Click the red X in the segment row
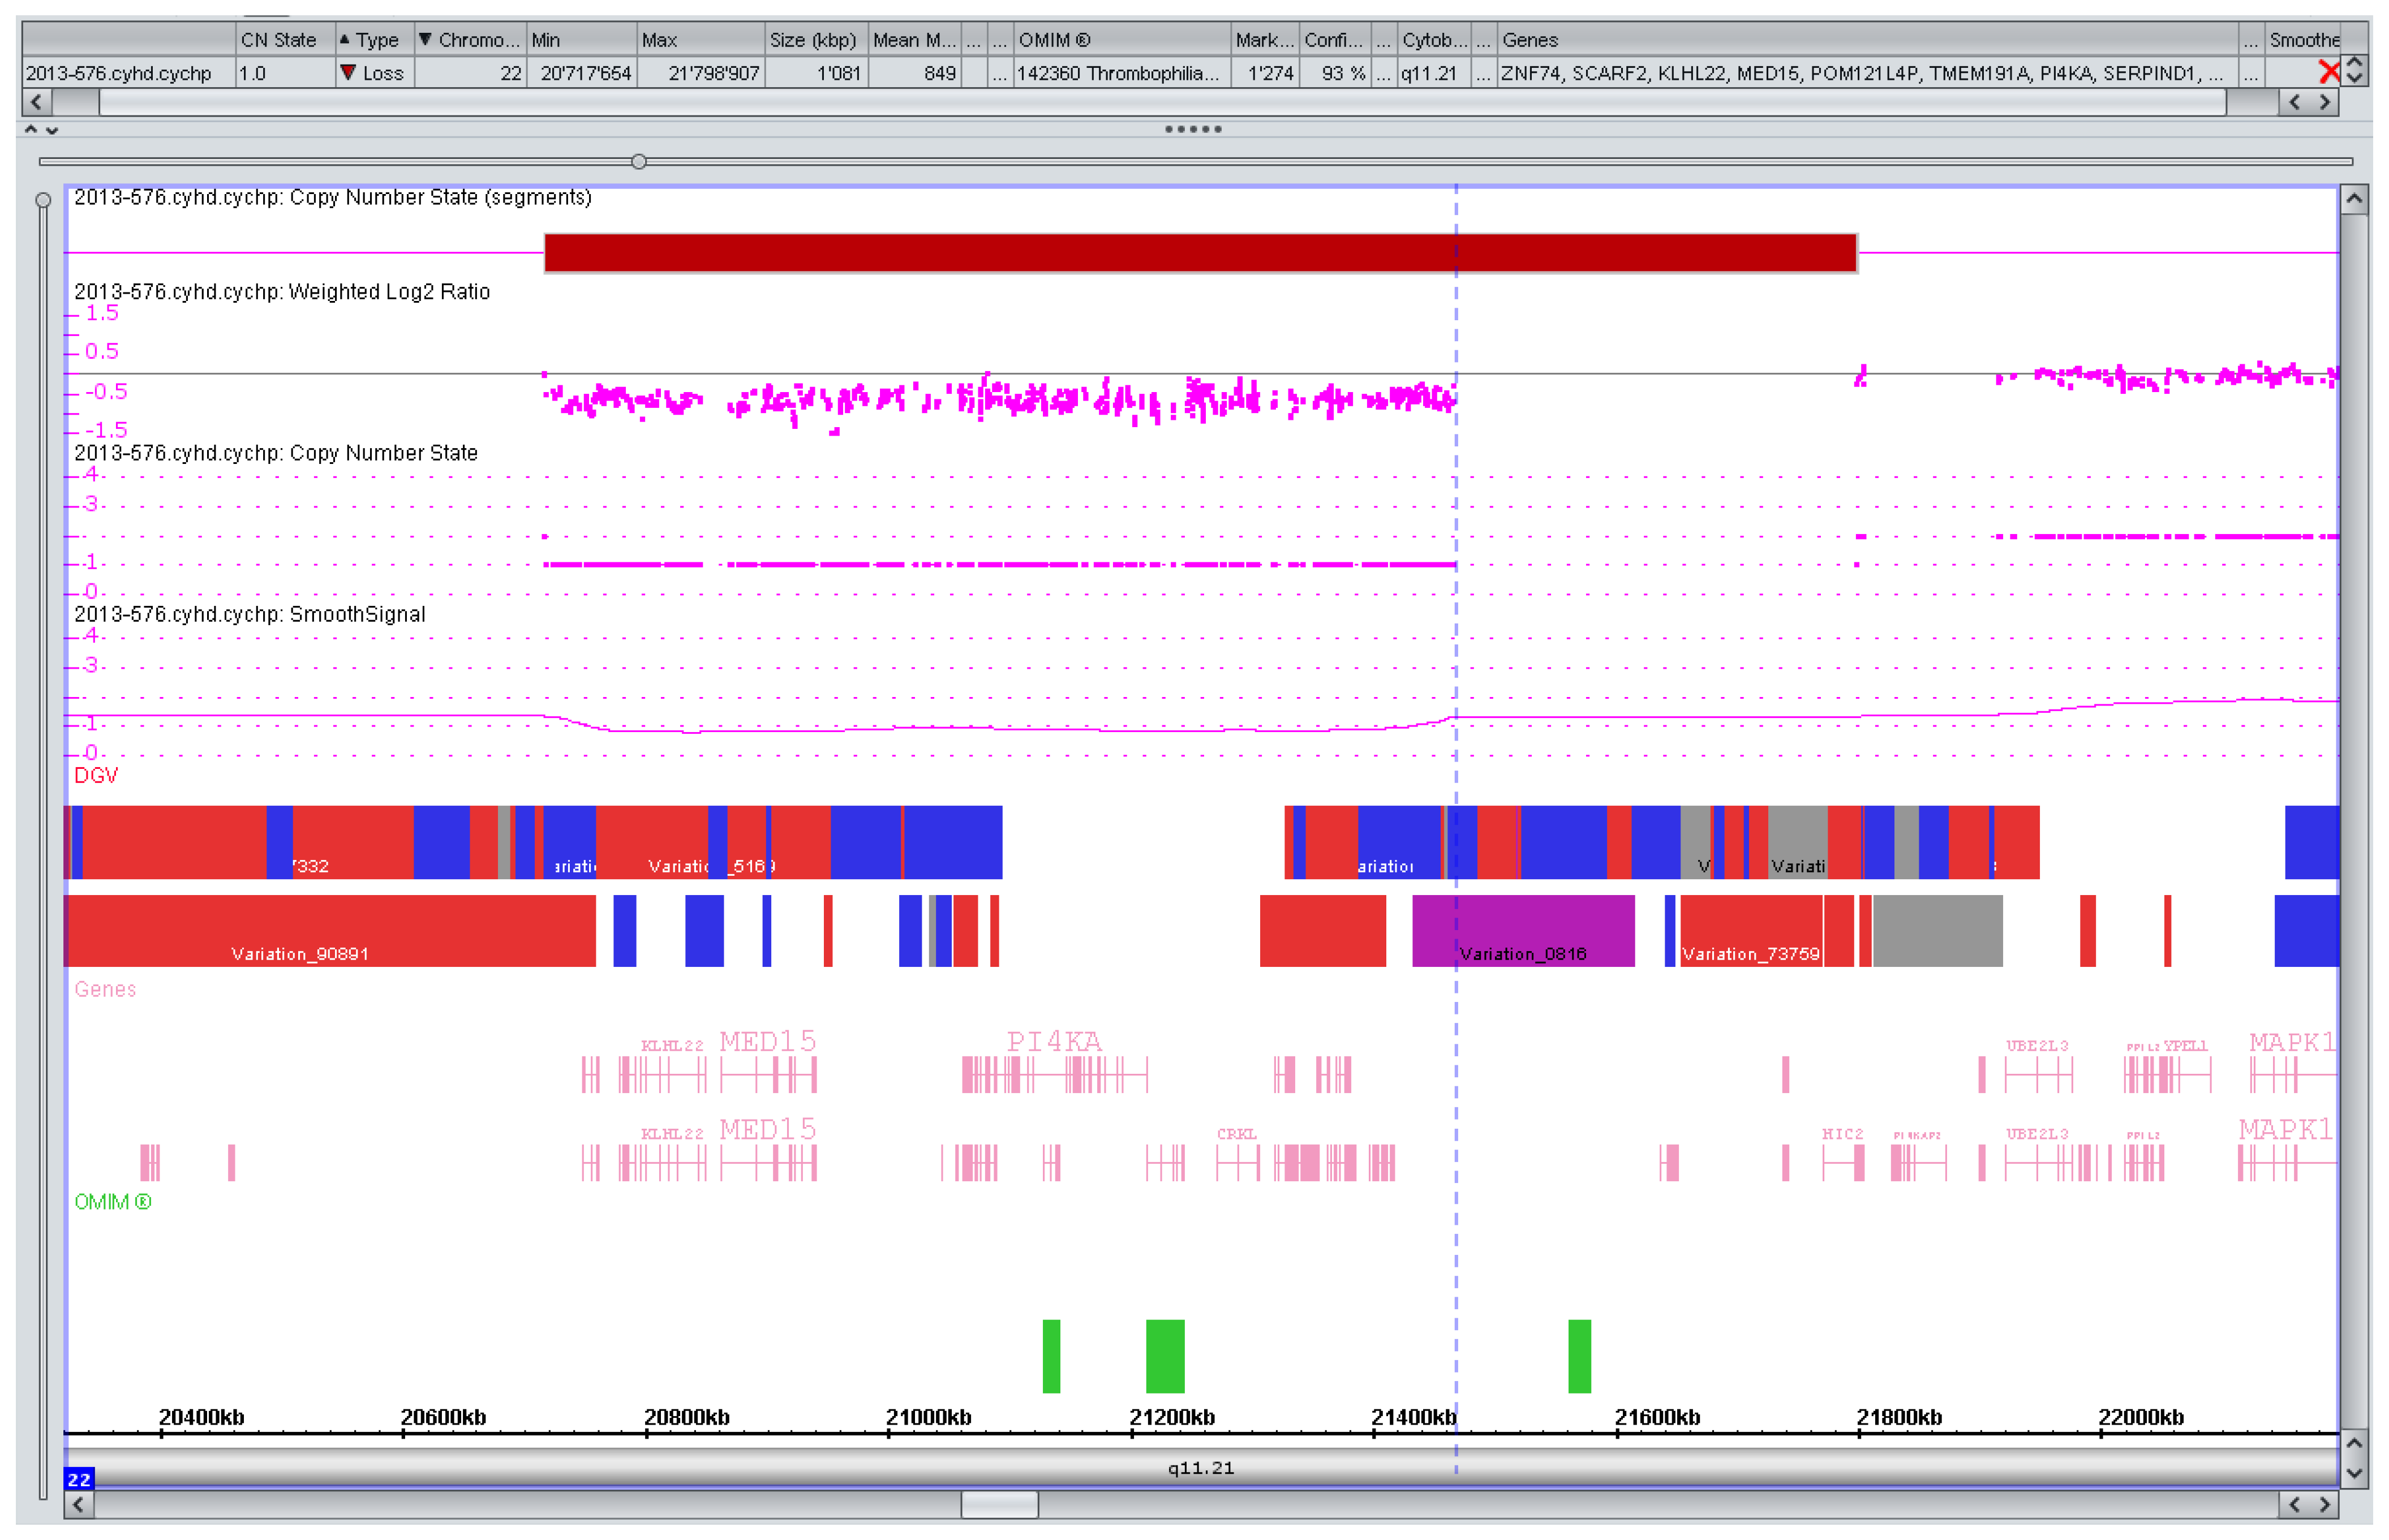2389x1540 pixels. pyautogui.click(x=2329, y=72)
